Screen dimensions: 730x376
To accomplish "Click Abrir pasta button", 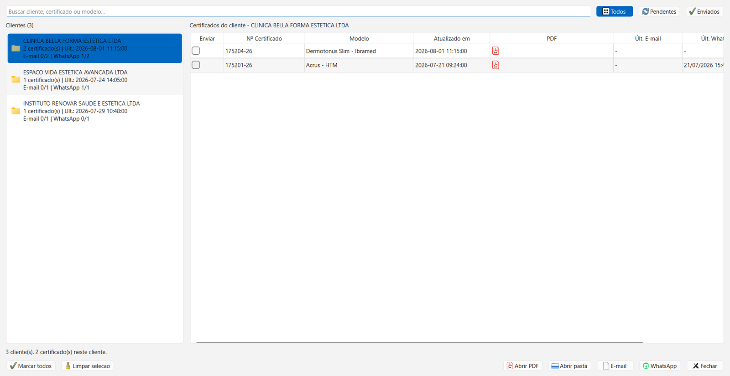I will [569, 366].
